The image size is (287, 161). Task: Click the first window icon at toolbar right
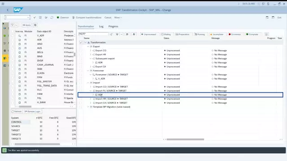(x=267, y=17)
